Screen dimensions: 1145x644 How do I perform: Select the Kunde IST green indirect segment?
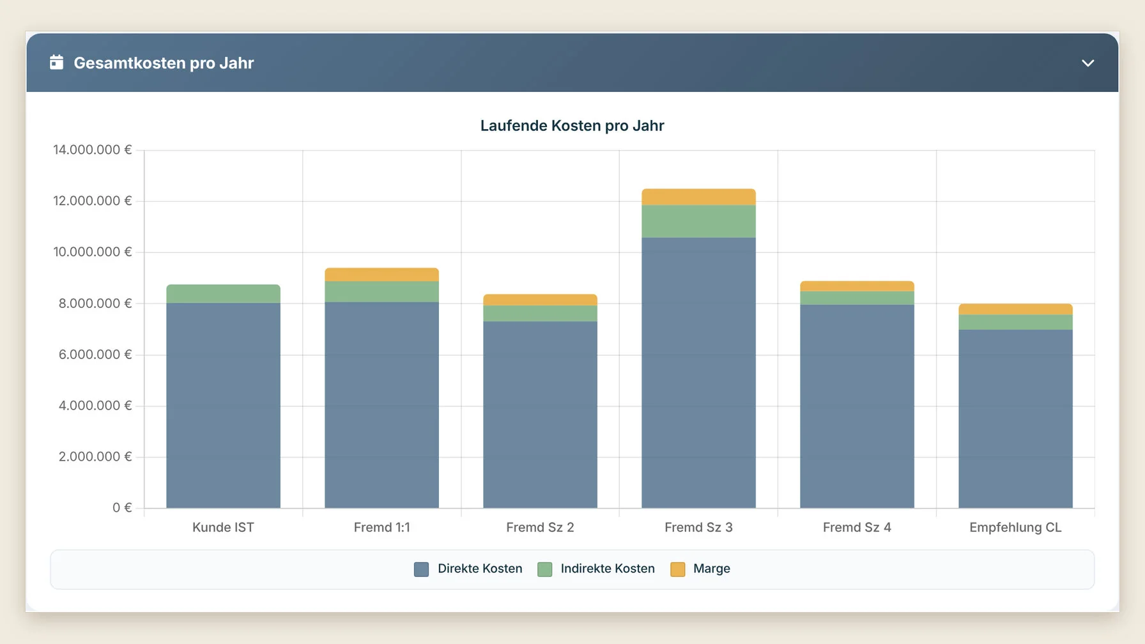tap(223, 293)
